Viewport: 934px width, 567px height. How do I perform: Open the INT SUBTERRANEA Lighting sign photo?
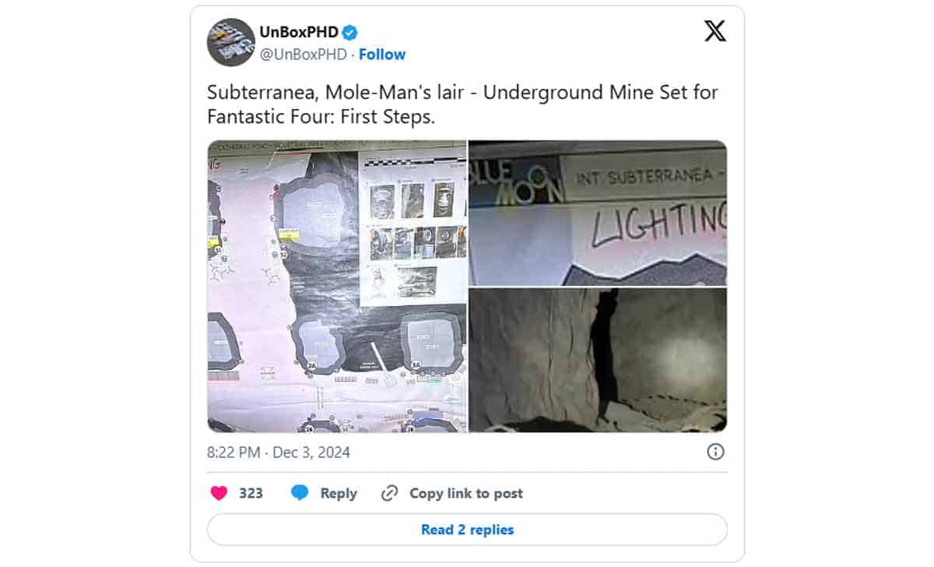point(598,213)
